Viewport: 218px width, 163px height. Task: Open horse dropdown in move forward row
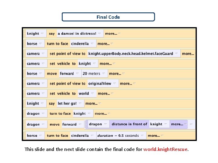point(35,74)
